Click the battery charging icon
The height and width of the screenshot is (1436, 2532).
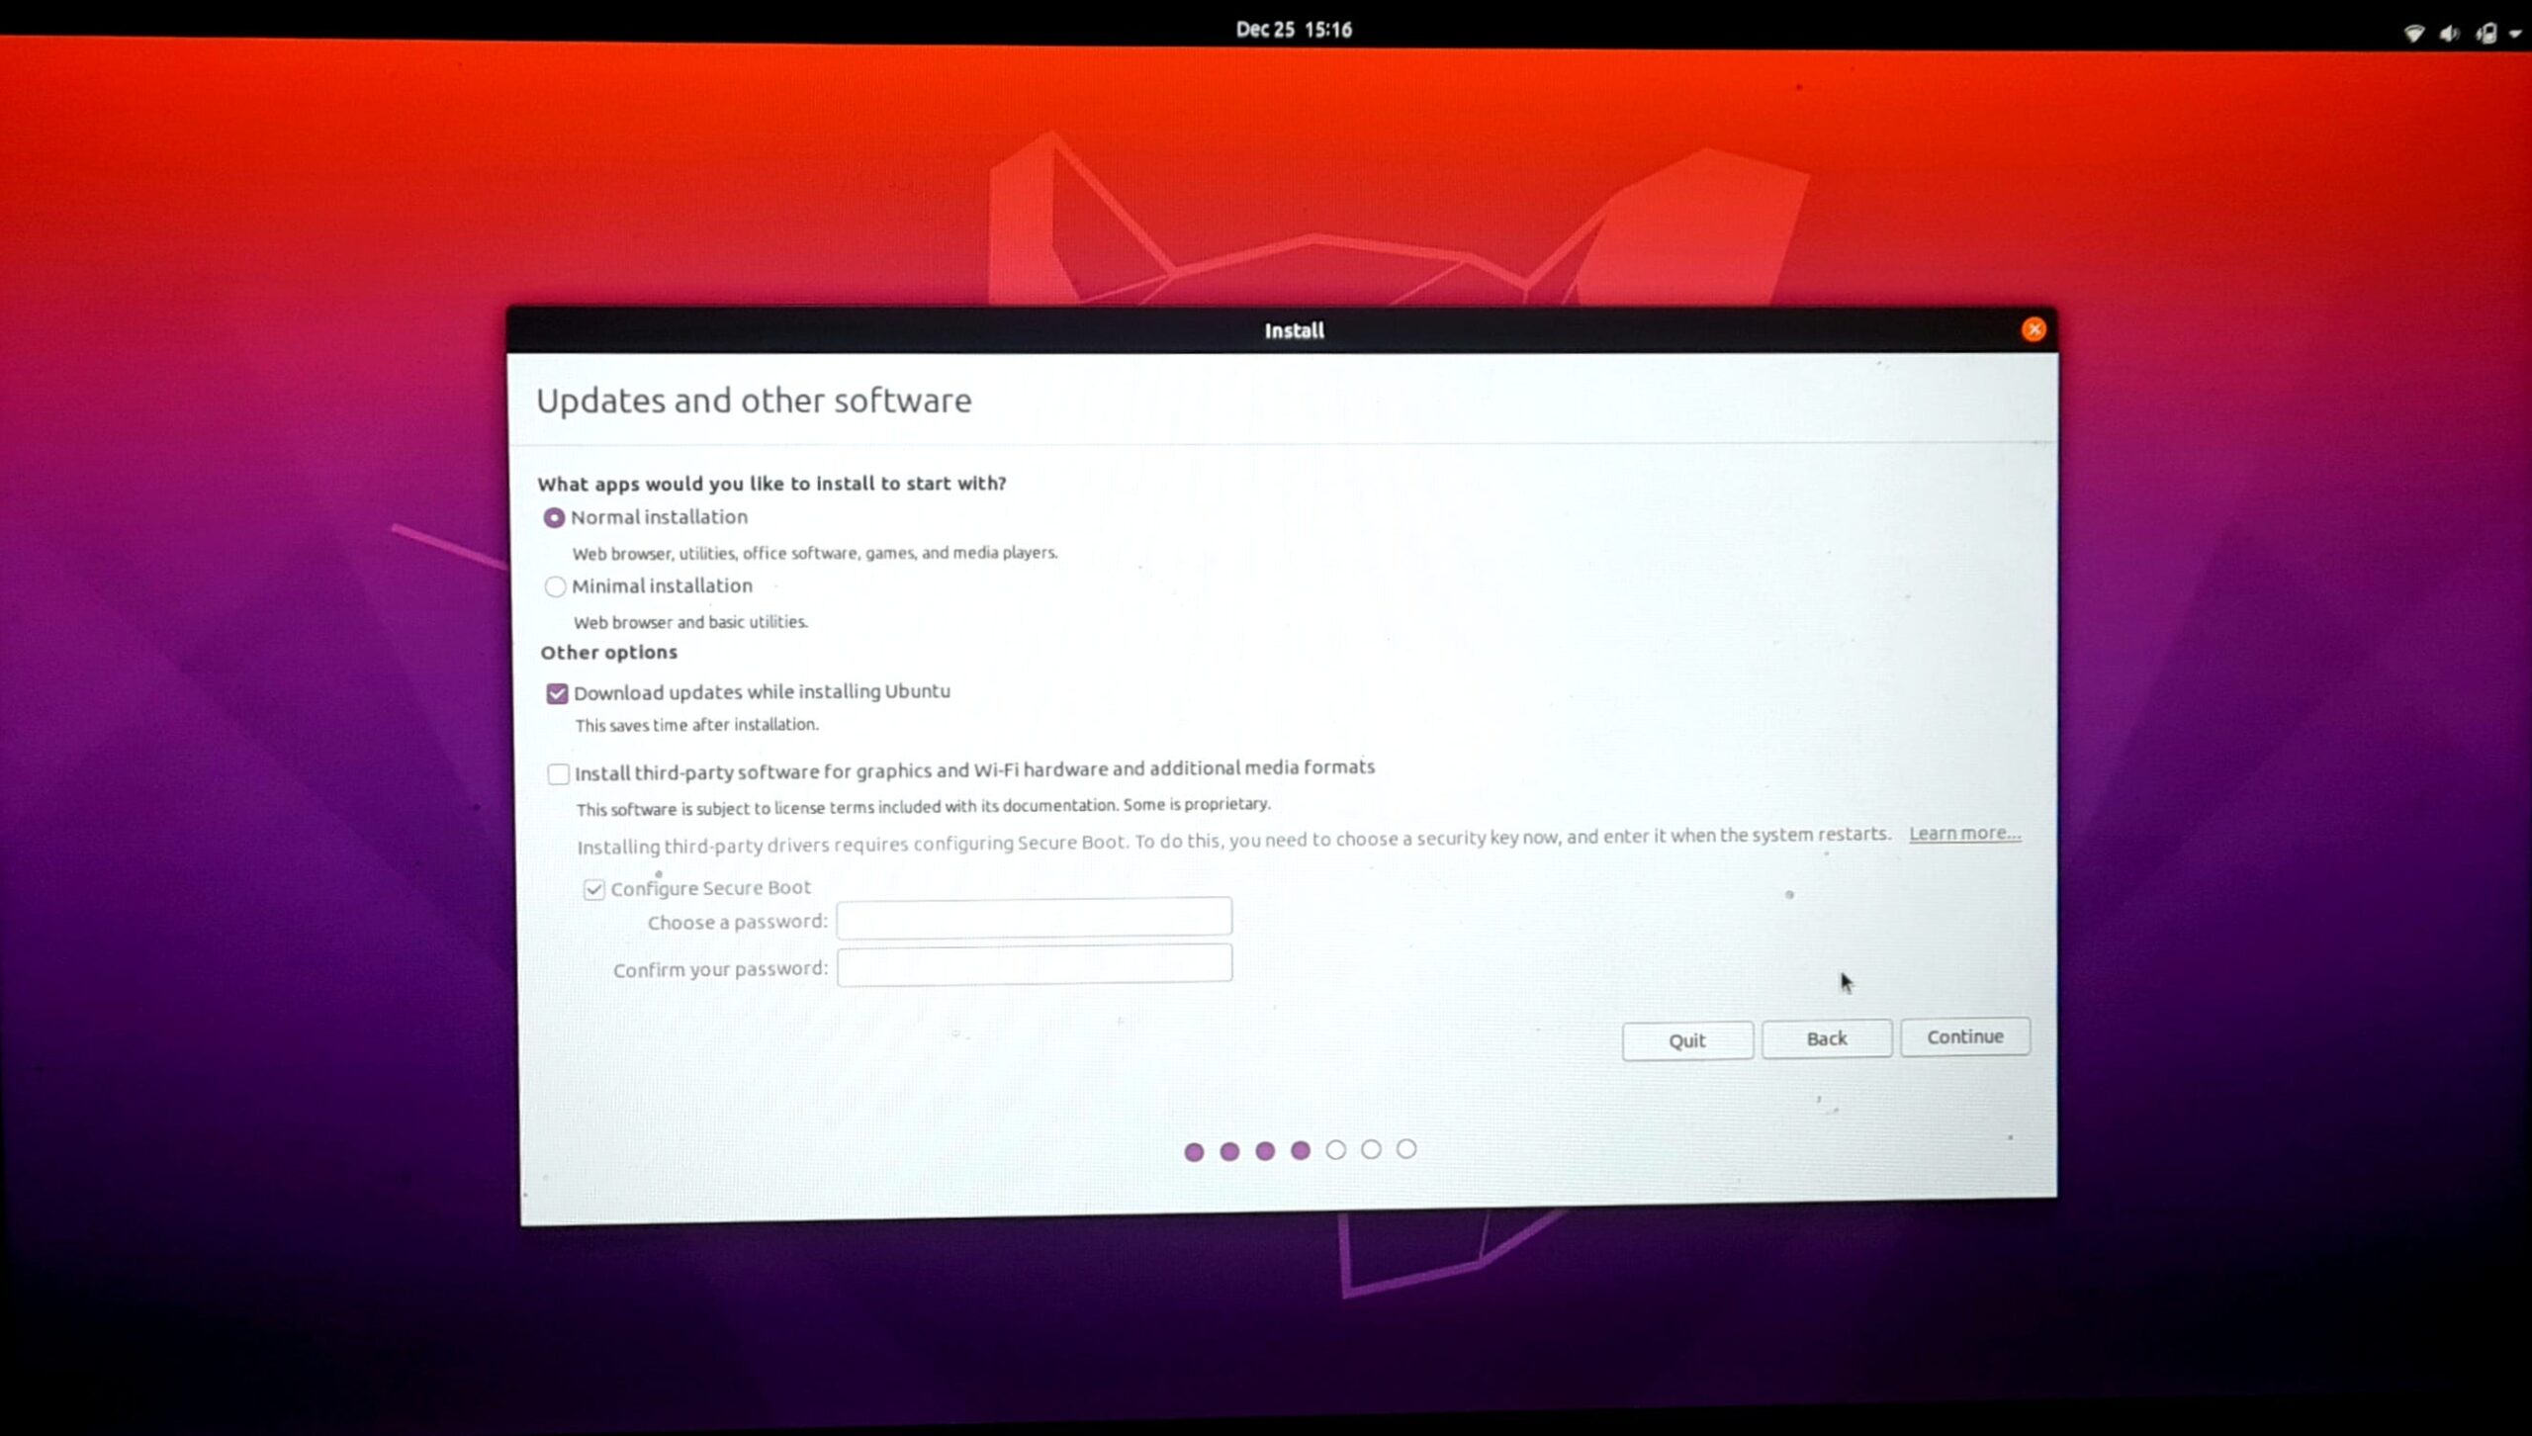pos(2487,34)
